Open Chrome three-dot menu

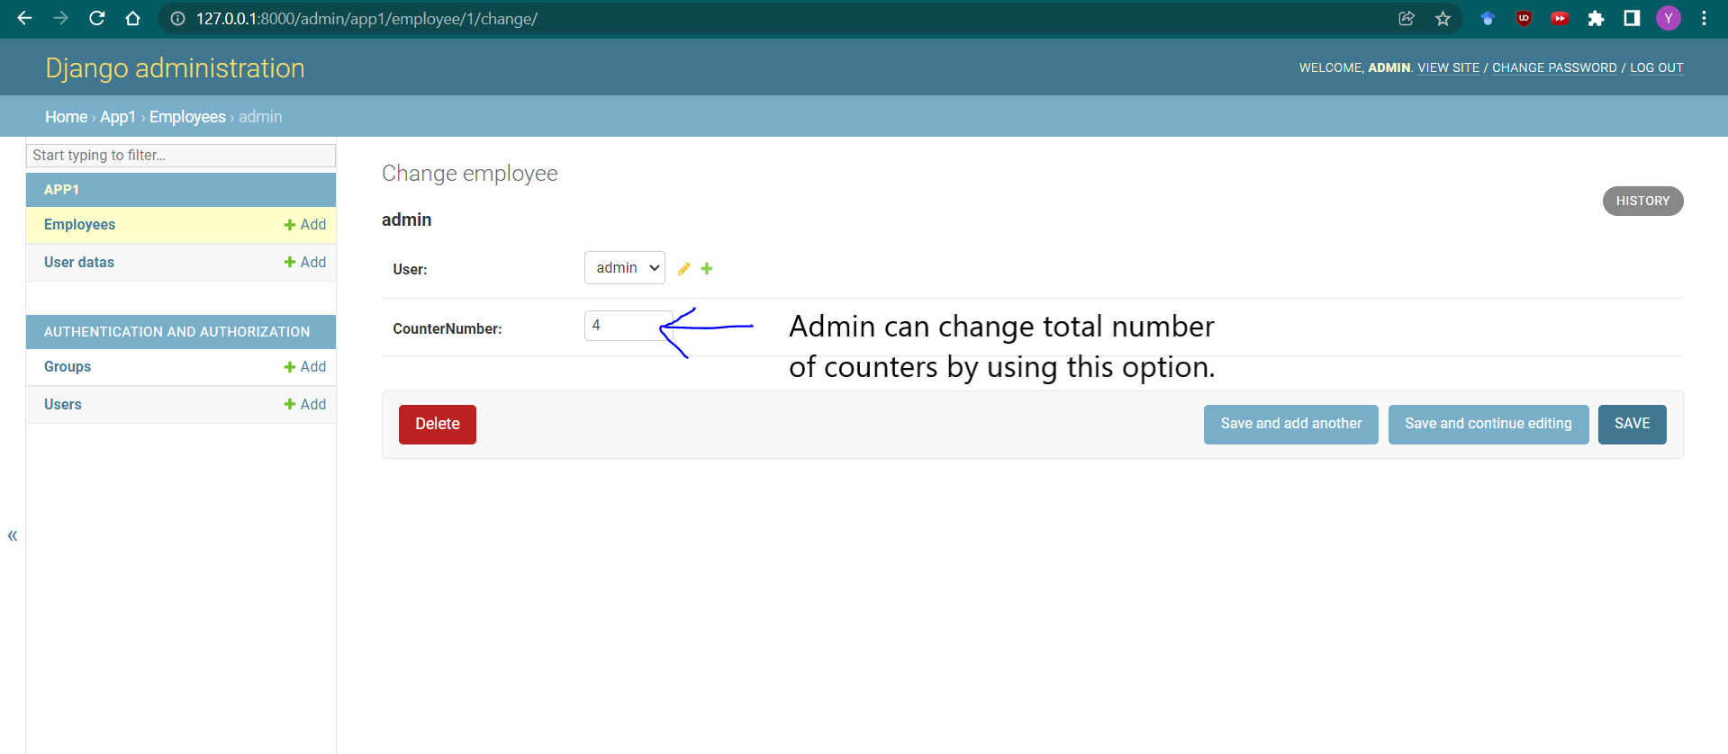1704,18
